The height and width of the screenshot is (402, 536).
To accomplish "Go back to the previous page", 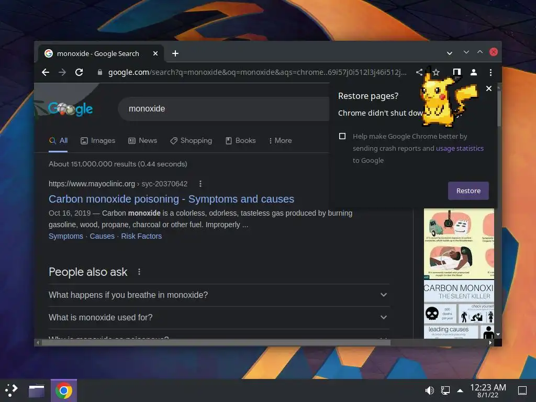I will pos(46,72).
